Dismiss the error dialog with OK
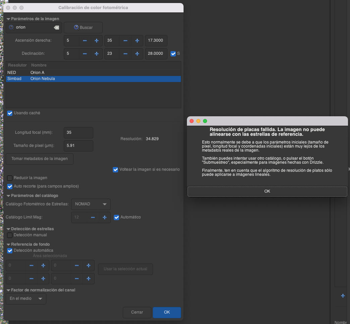The height and width of the screenshot is (324, 350). pos(267,191)
